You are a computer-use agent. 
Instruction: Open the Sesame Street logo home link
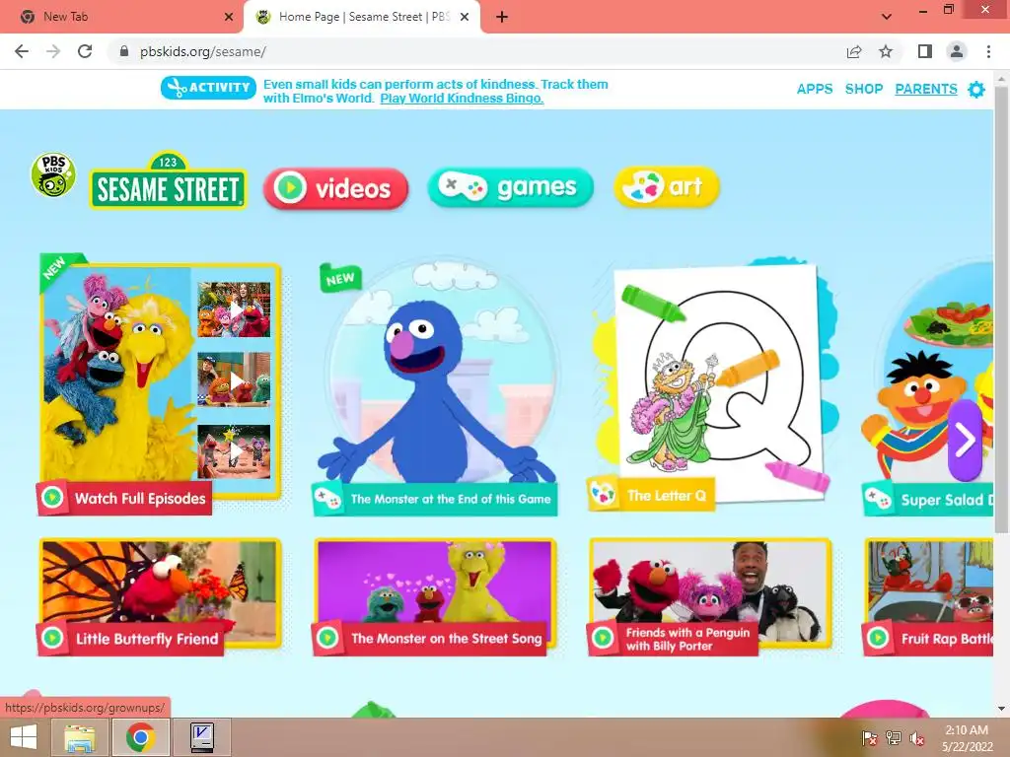(x=168, y=181)
